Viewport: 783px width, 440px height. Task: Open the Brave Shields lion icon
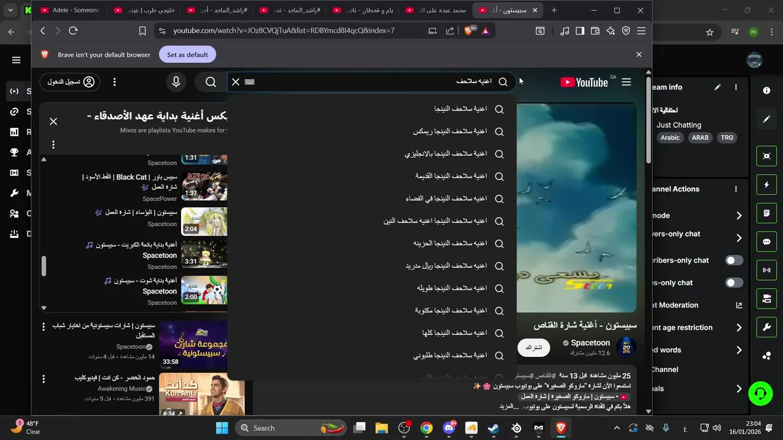coord(469,31)
